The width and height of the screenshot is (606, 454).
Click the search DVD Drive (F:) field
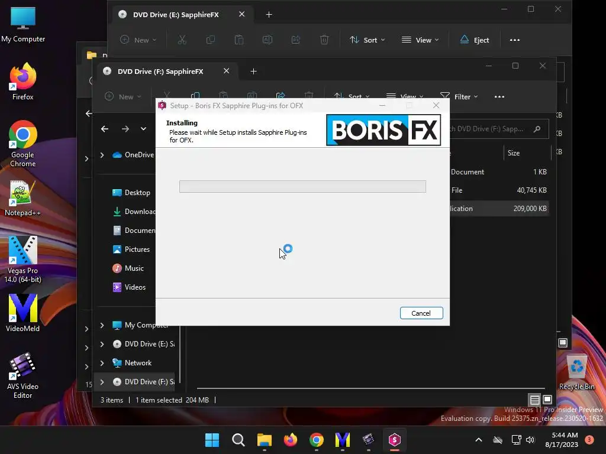click(x=499, y=129)
